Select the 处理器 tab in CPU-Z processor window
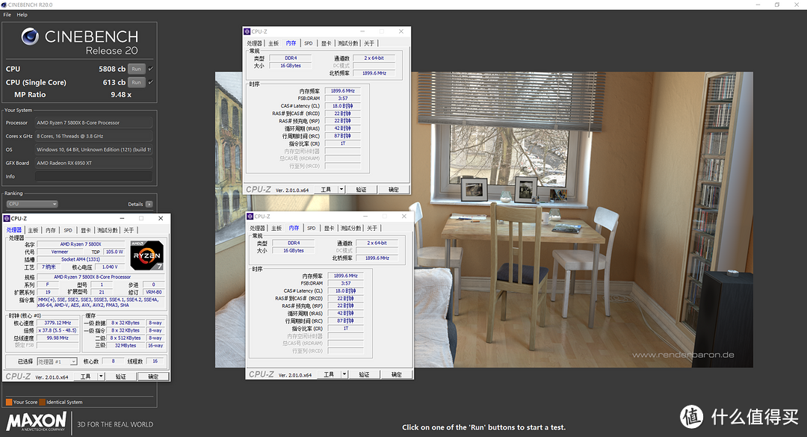The height and width of the screenshot is (437, 807). (14, 230)
